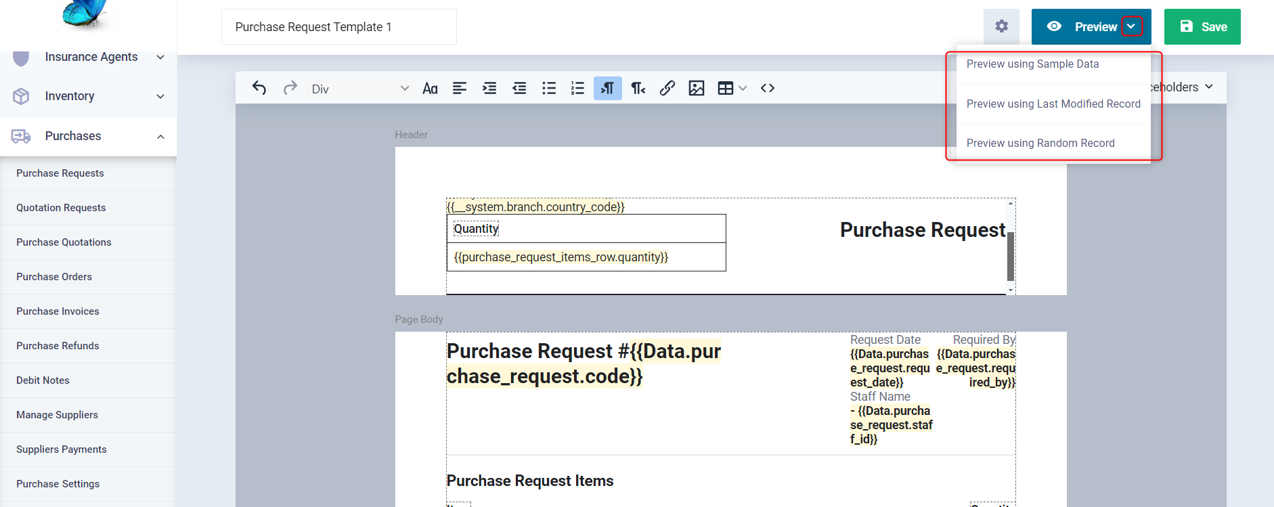This screenshot has height=507, width=1274.
Task: Expand the Inventory sidebar section
Action: (x=160, y=96)
